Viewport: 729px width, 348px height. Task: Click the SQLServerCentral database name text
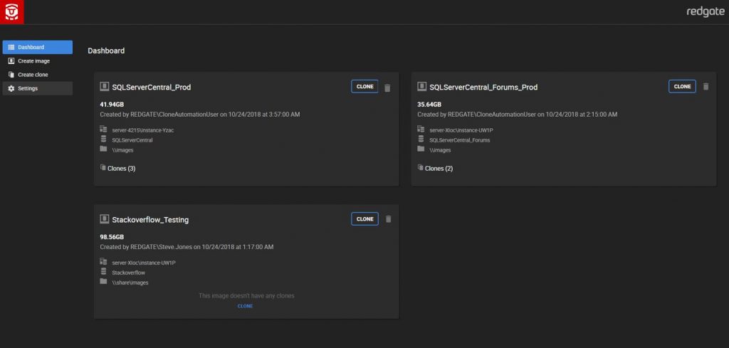click(132, 140)
